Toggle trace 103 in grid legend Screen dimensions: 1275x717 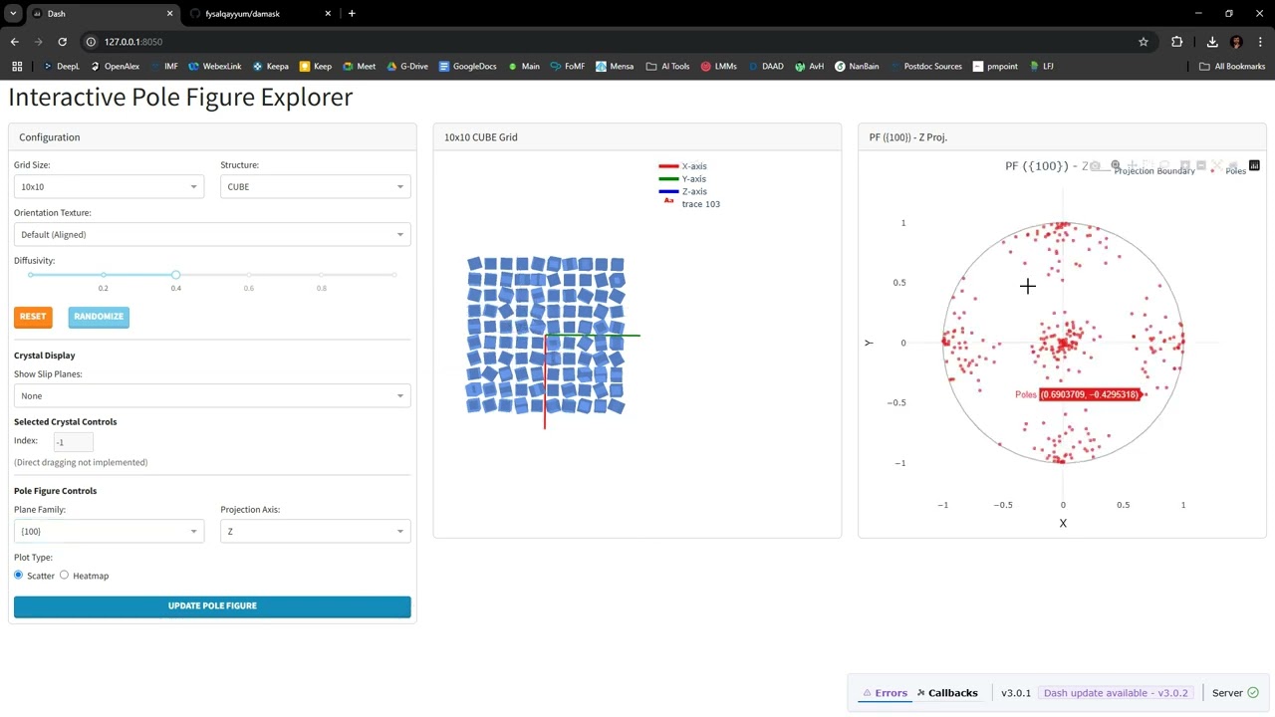(x=689, y=204)
